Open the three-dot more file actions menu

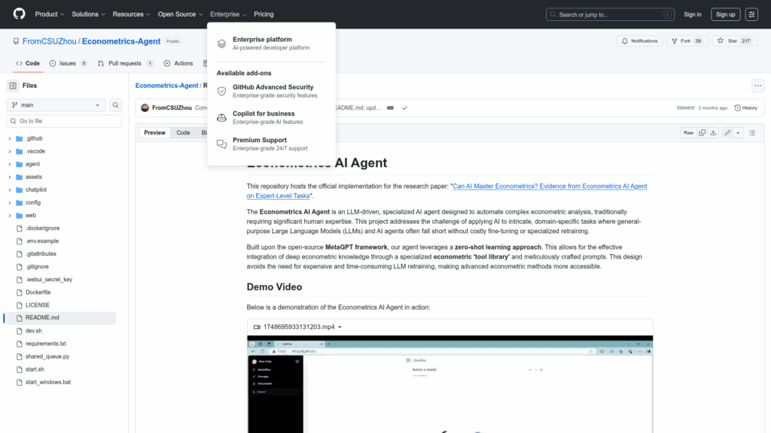[x=757, y=86]
